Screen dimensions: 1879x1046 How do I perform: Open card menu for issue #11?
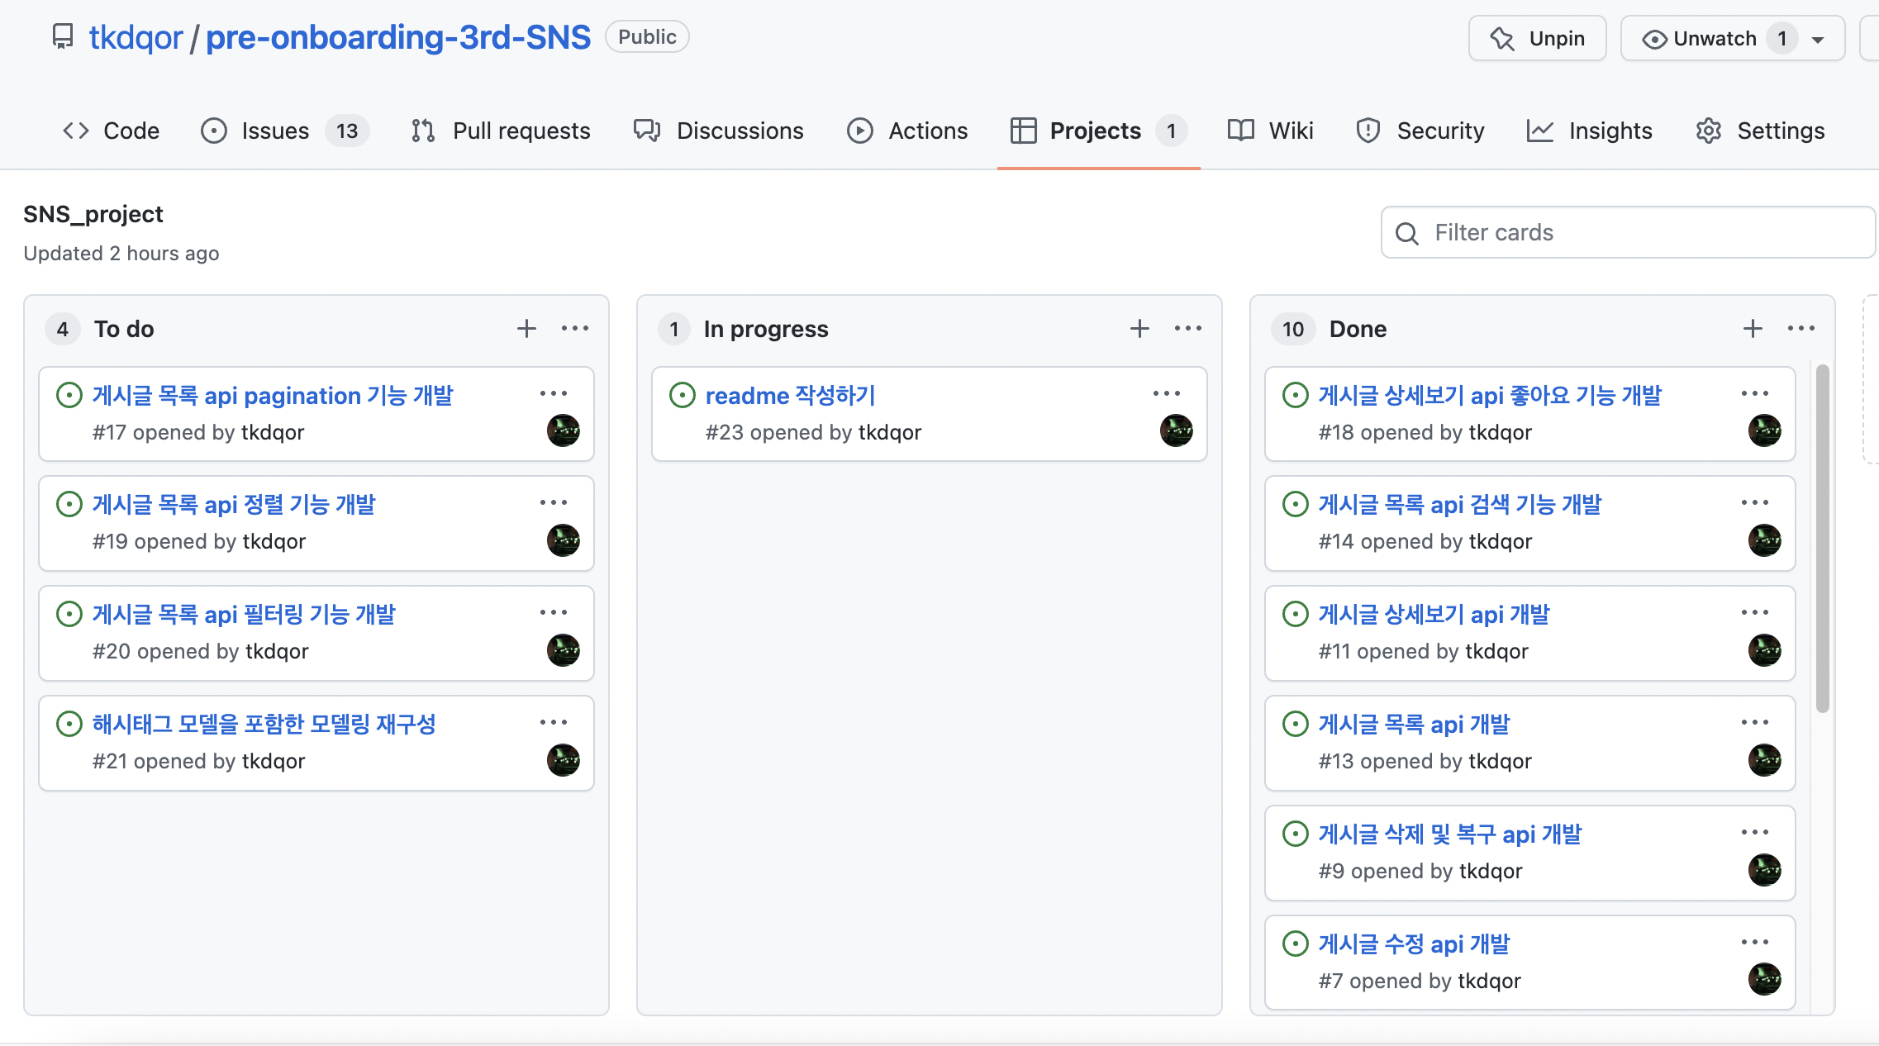tap(1755, 612)
